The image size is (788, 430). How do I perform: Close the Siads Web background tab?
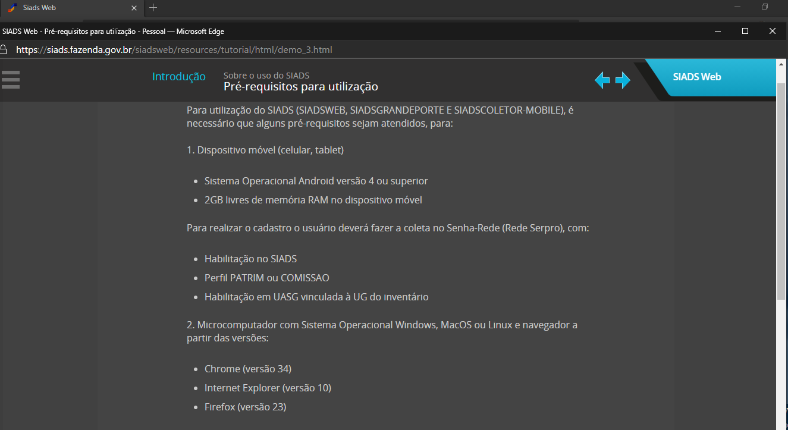click(134, 8)
